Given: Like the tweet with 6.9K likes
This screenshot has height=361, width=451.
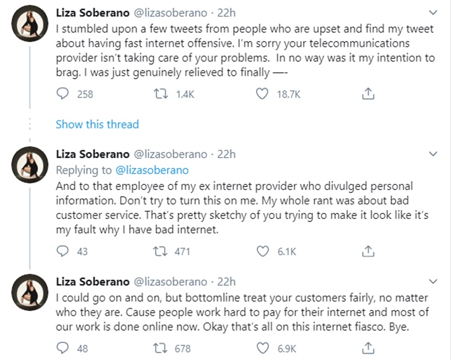Looking at the screenshot, I should click(262, 348).
